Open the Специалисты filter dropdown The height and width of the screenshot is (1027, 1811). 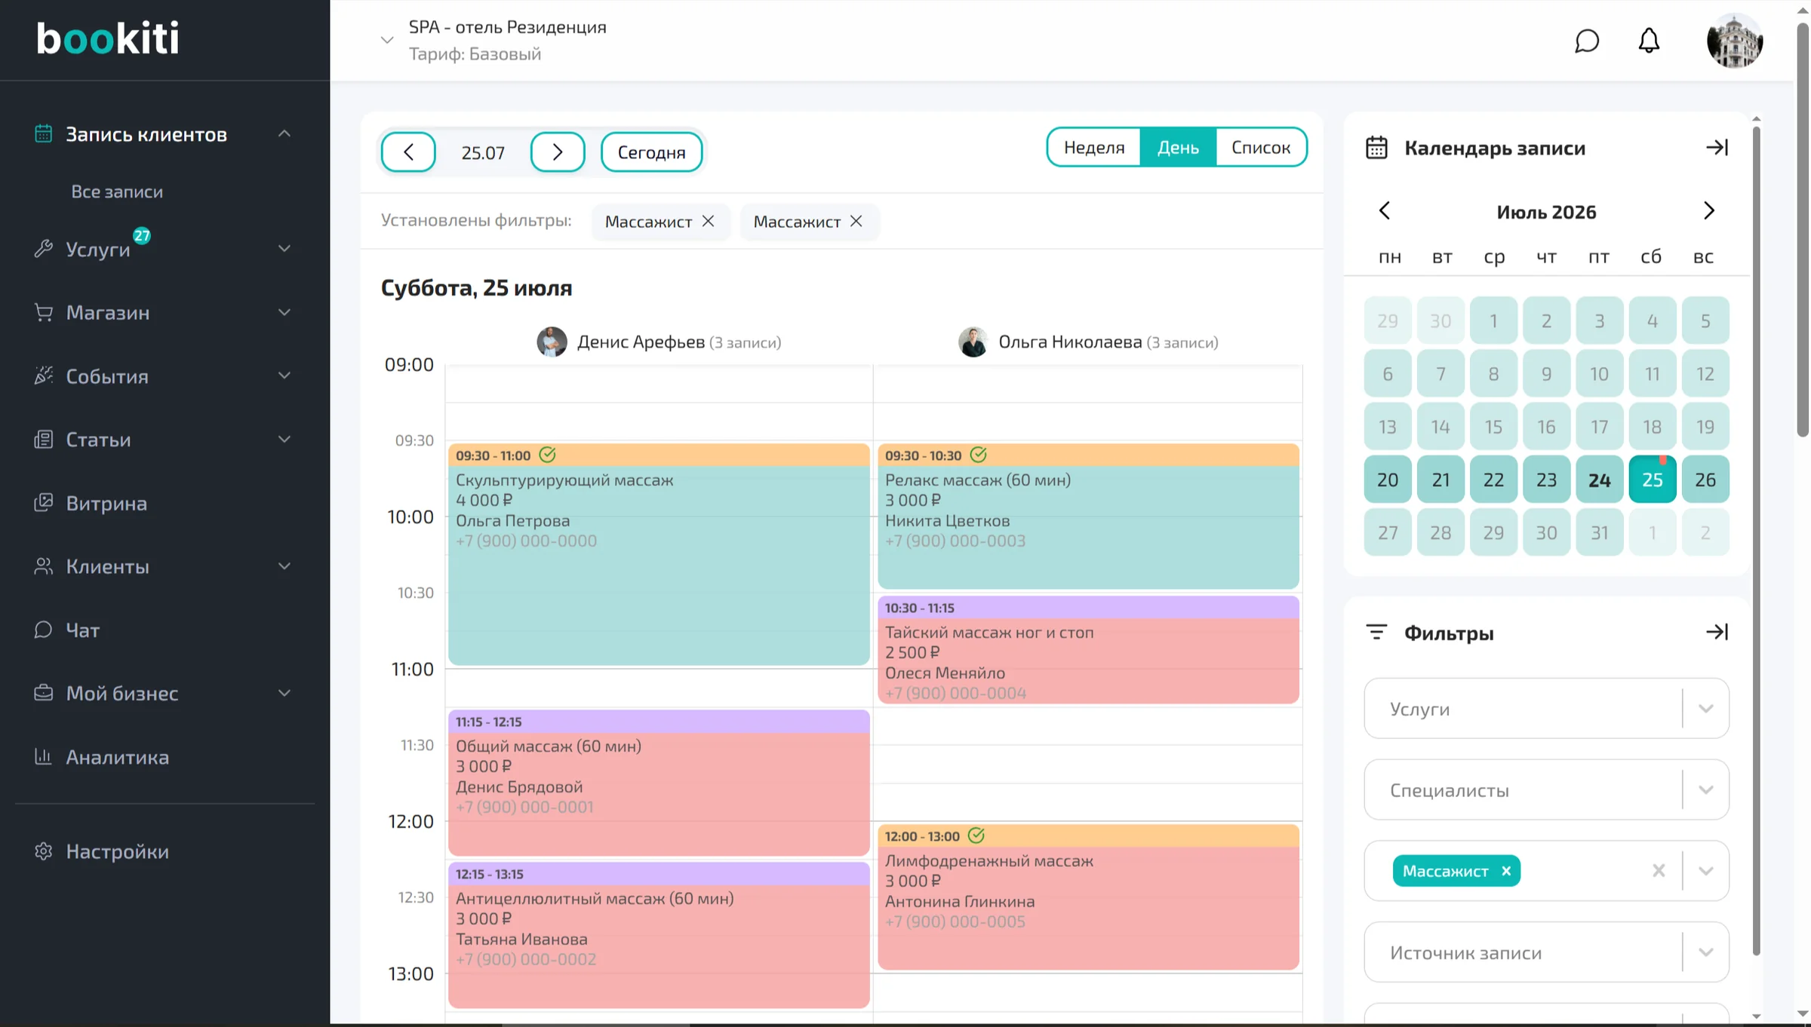coord(1546,789)
